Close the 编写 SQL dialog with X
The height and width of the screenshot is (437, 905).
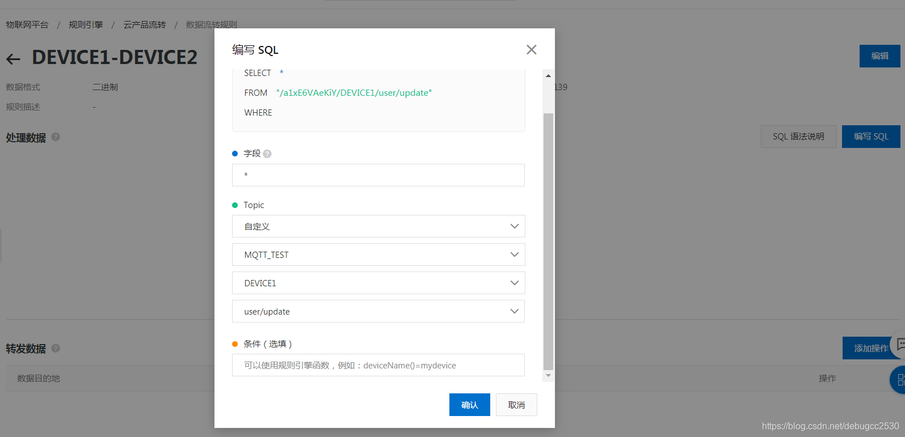point(531,50)
